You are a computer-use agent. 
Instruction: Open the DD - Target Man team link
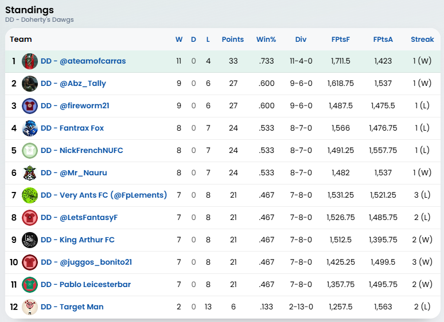pos(72,307)
